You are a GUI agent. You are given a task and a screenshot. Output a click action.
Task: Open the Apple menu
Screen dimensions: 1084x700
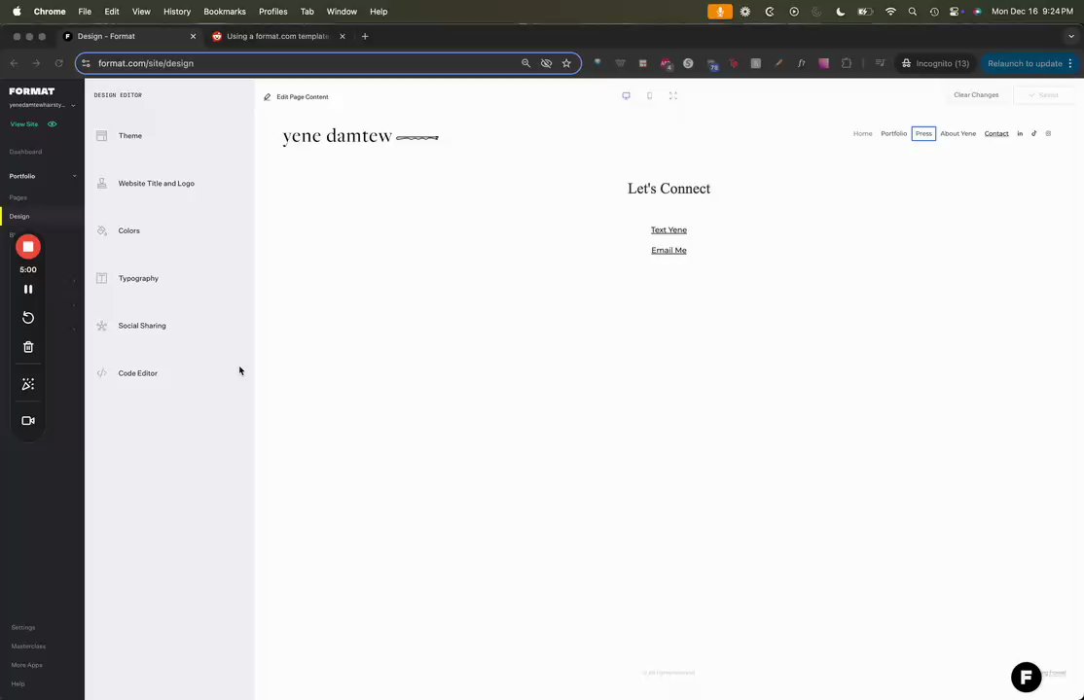click(x=17, y=12)
